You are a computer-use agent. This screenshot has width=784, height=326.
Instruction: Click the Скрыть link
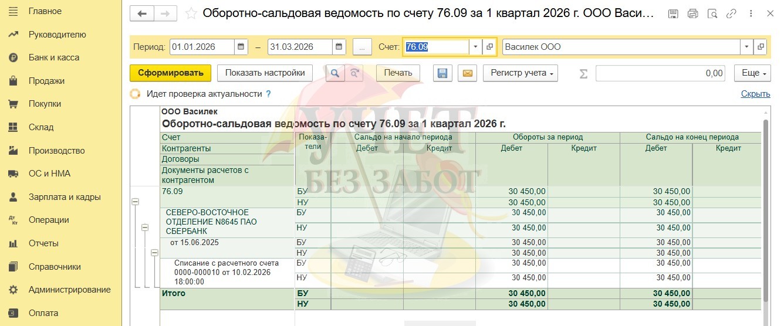click(x=755, y=94)
